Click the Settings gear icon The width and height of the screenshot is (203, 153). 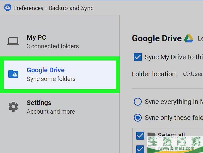[13, 107]
